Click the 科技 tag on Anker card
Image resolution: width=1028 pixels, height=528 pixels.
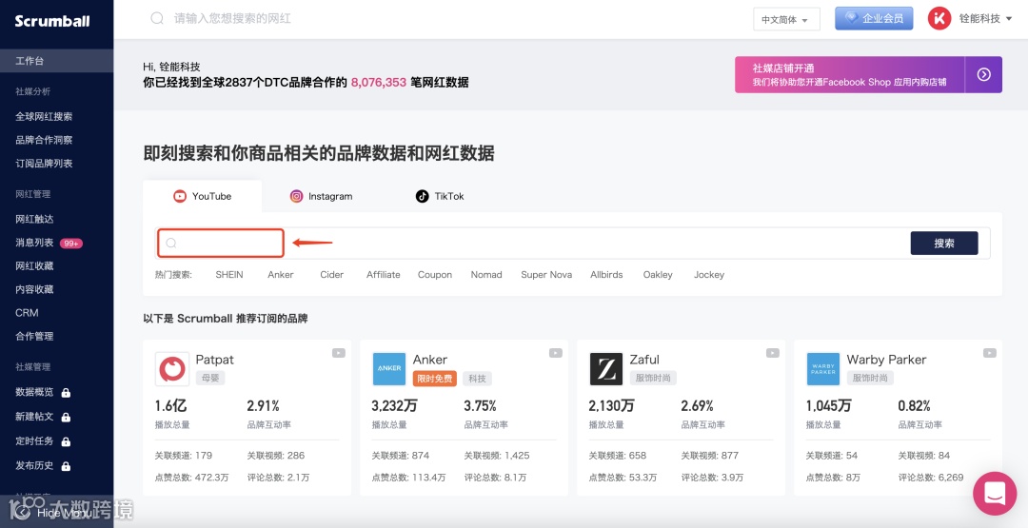coord(477,379)
